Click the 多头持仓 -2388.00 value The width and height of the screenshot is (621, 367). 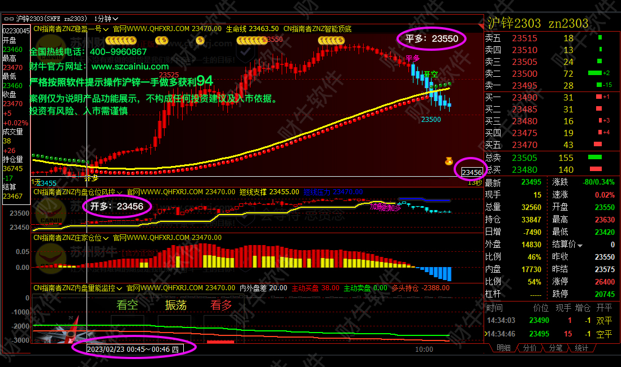(x=421, y=288)
